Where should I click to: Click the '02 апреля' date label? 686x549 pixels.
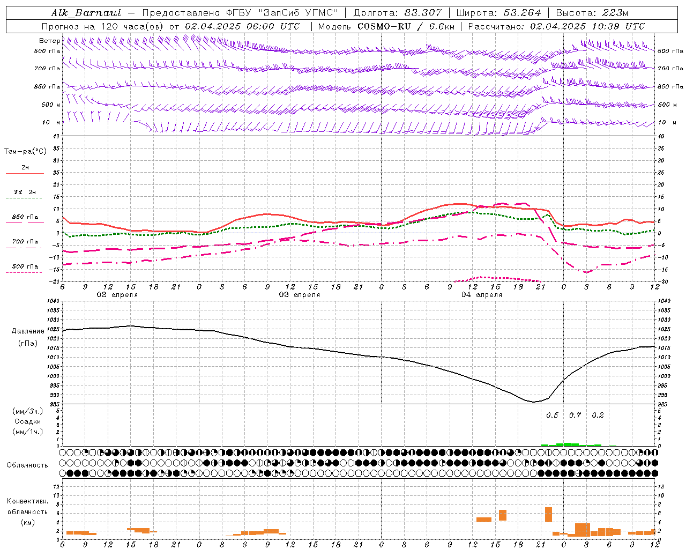[117, 295]
